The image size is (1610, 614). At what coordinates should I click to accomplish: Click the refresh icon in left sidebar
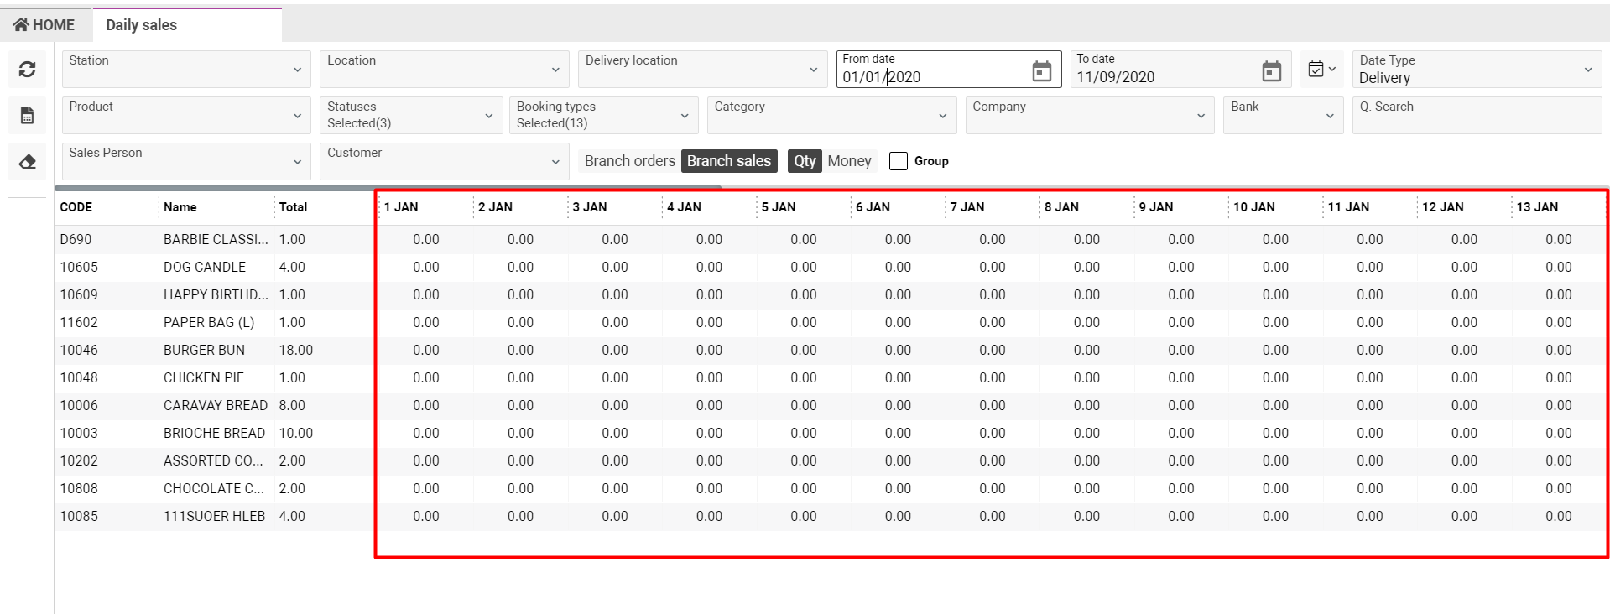click(27, 70)
